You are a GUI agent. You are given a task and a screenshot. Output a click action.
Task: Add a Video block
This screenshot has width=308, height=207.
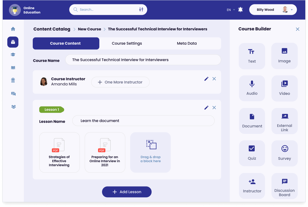point(284,88)
